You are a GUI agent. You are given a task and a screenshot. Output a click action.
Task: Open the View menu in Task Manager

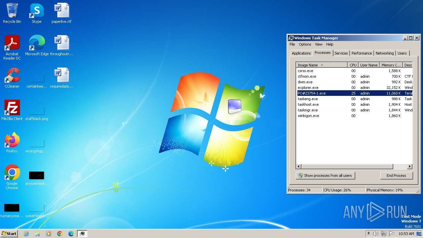coord(319,44)
